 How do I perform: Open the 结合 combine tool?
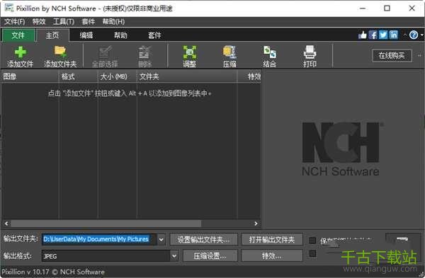tap(269, 52)
